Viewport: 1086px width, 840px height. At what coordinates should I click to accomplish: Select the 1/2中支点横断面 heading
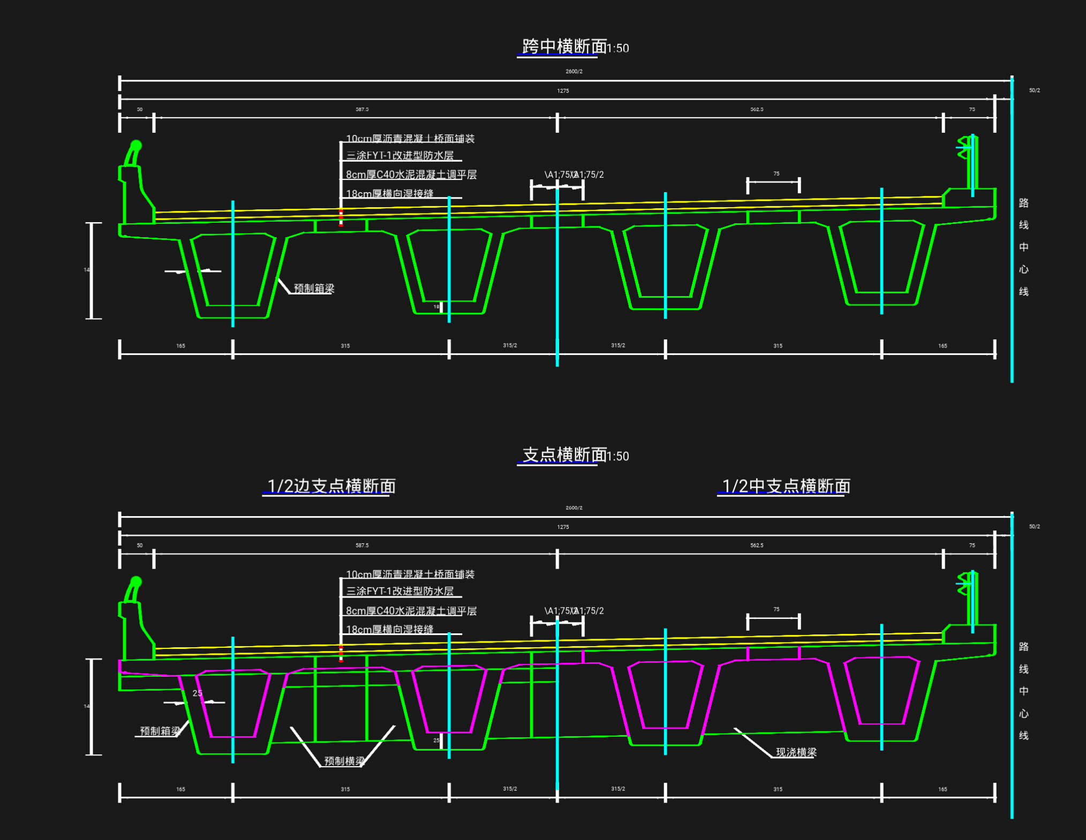coord(786,486)
